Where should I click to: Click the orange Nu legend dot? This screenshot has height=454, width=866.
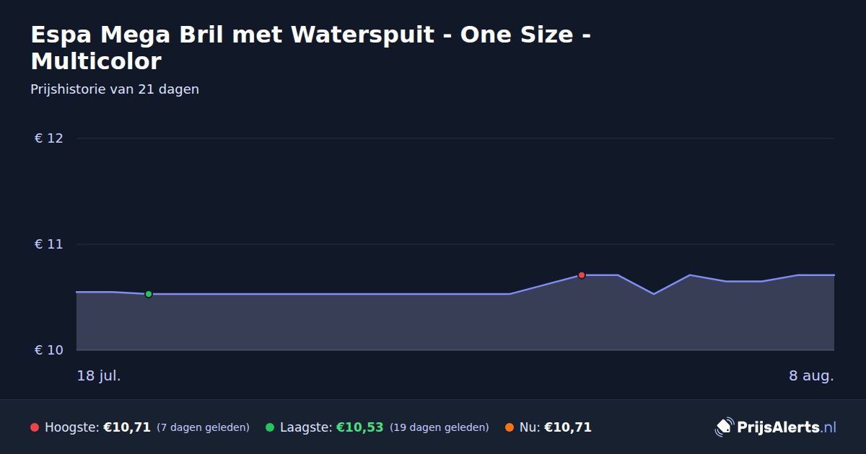tap(509, 427)
